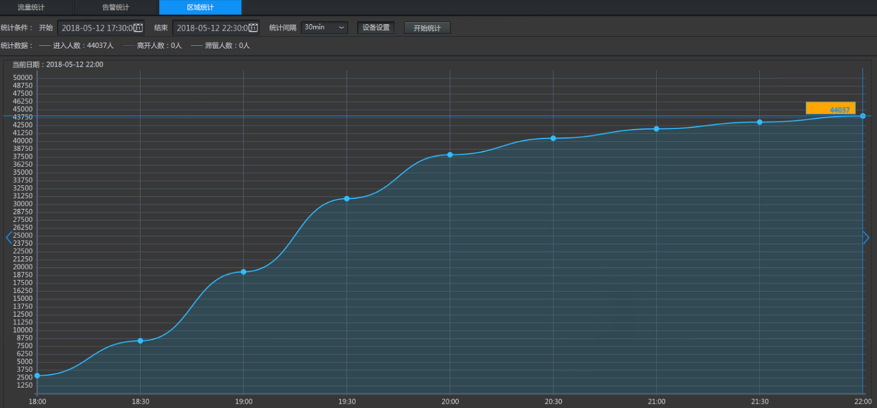
Task: Toggle the 离开人数 legend series
Action: (x=152, y=46)
